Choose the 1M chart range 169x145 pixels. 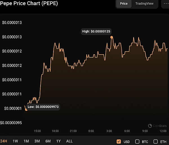tap(26, 141)
